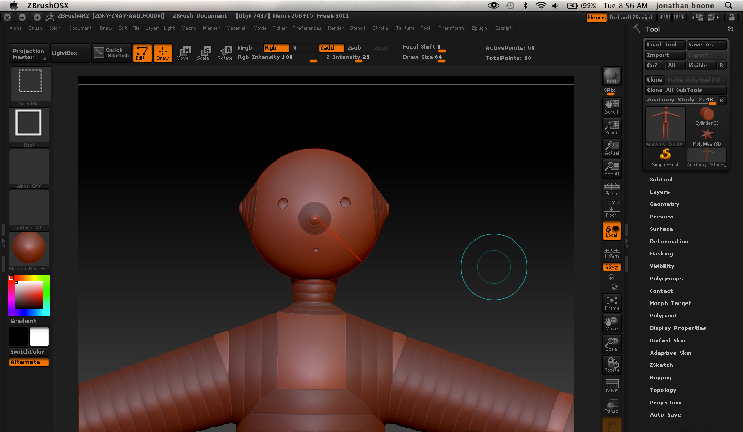Viewport: 743px width, 432px height.
Task: Open the SubTool subpalette
Action: (x=661, y=179)
